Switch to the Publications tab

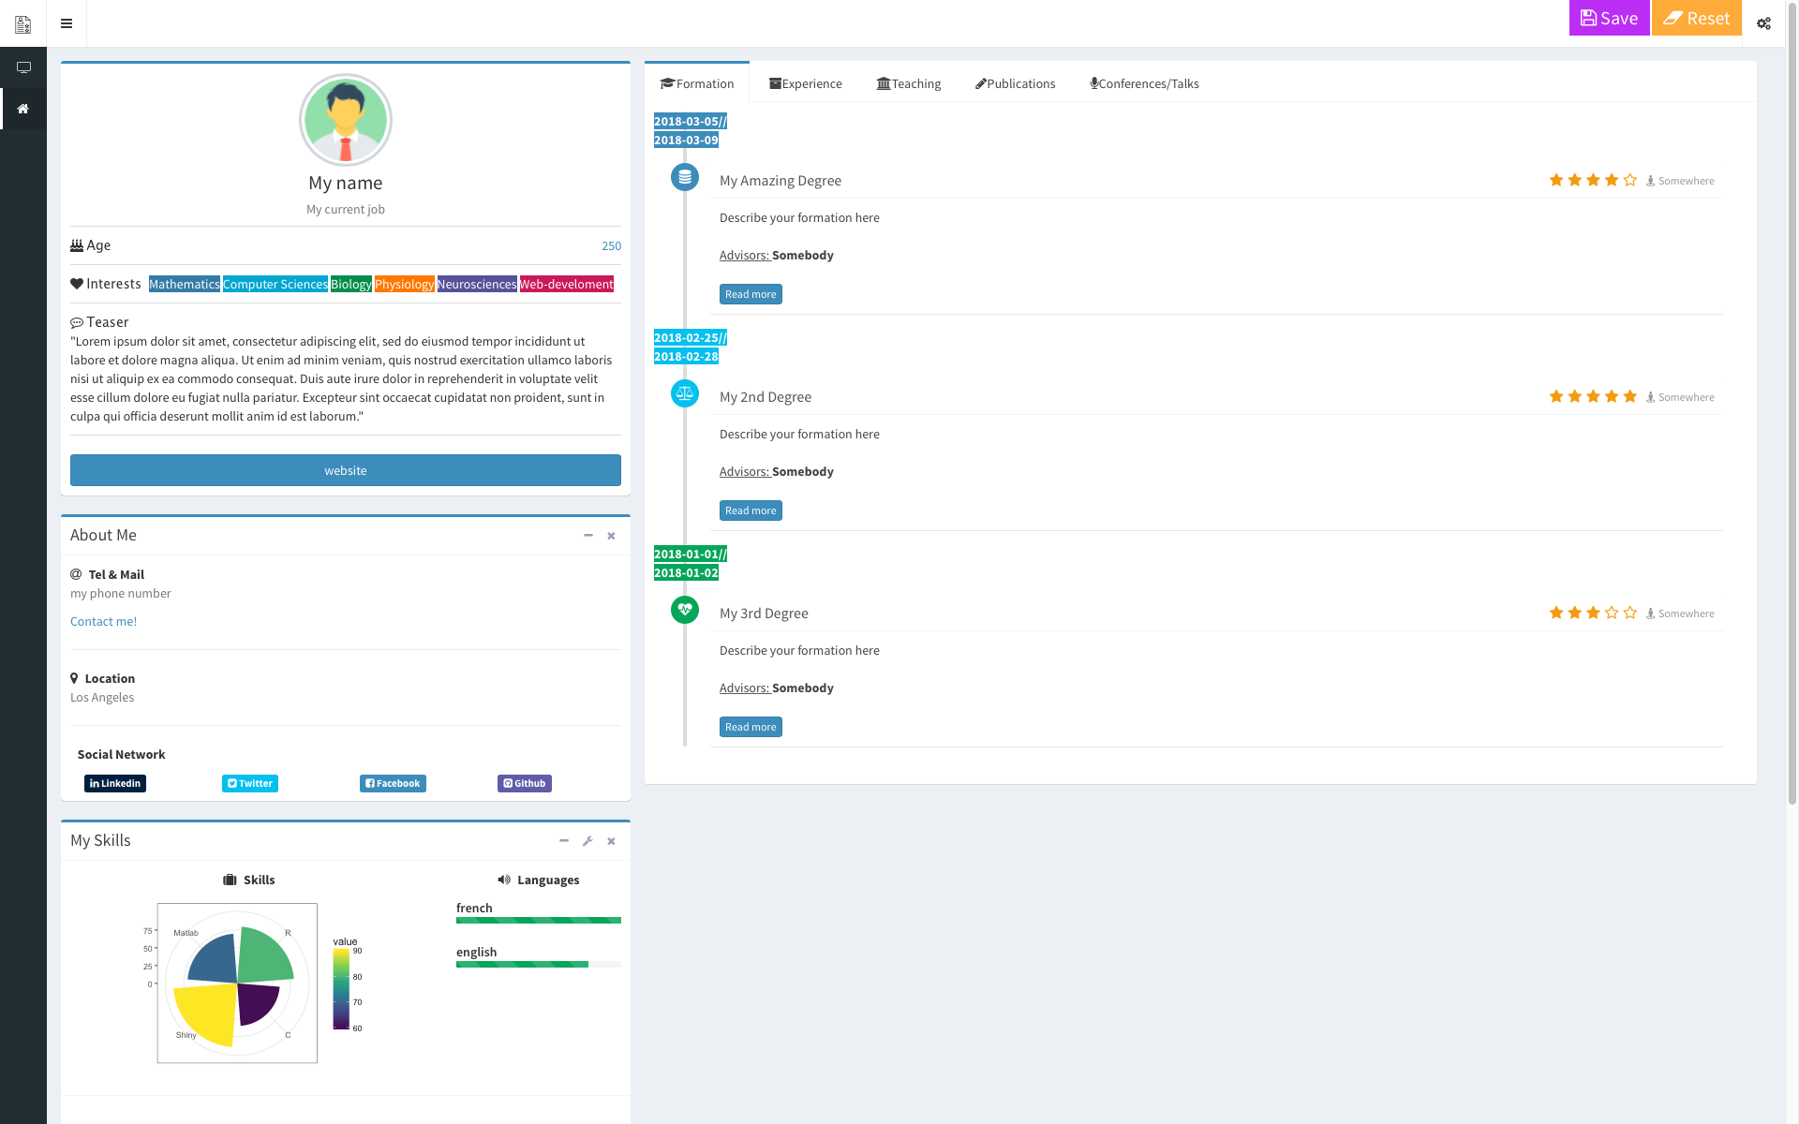(x=1015, y=83)
